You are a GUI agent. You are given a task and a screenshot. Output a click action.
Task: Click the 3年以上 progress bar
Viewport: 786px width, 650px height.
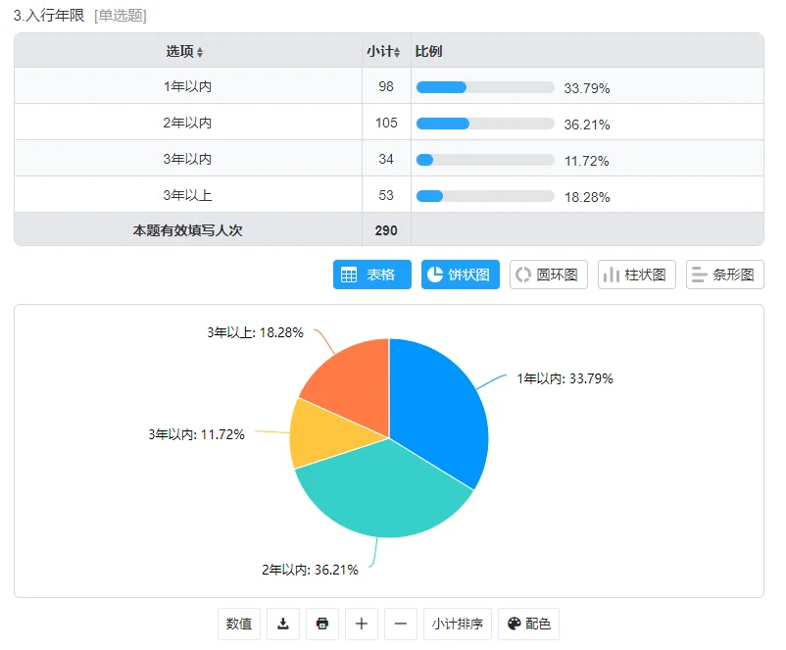coord(485,196)
